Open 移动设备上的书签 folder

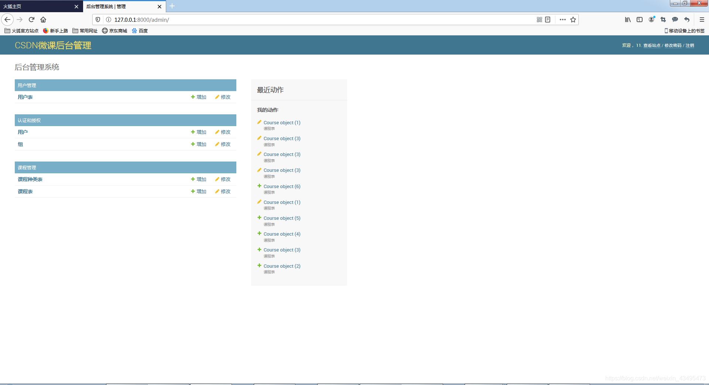coord(684,31)
